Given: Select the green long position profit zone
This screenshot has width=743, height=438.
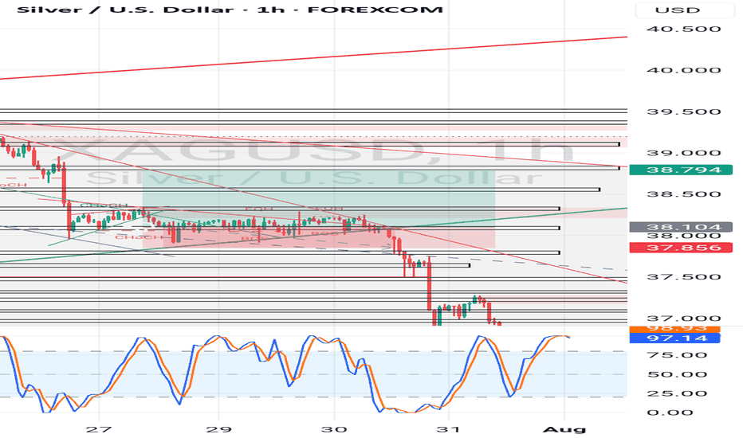Looking at the screenshot, I should [x=318, y=199].
